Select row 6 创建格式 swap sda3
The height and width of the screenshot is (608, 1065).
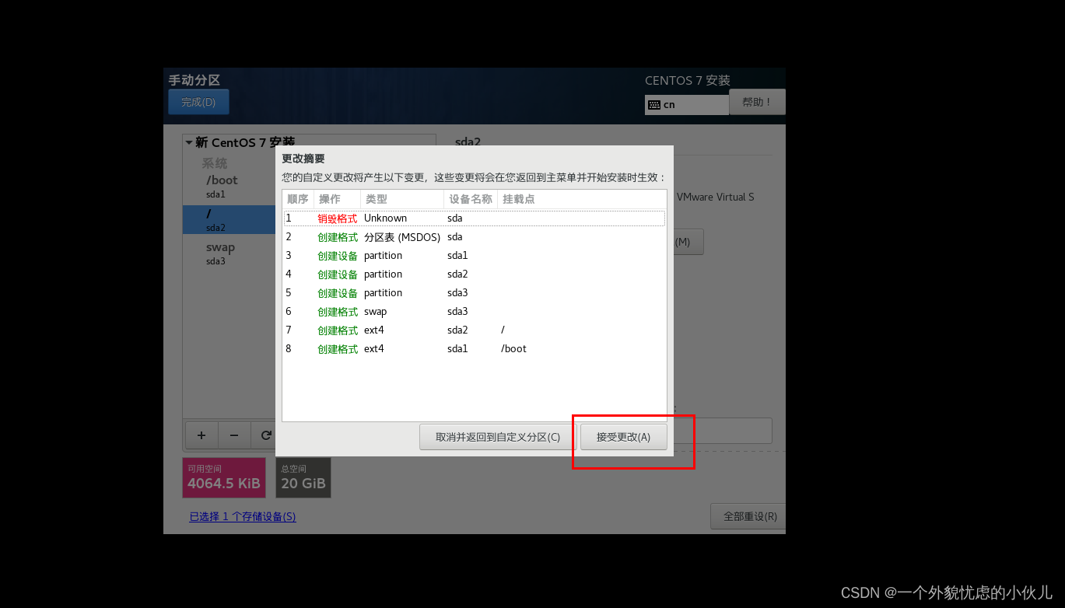[474, 312]
